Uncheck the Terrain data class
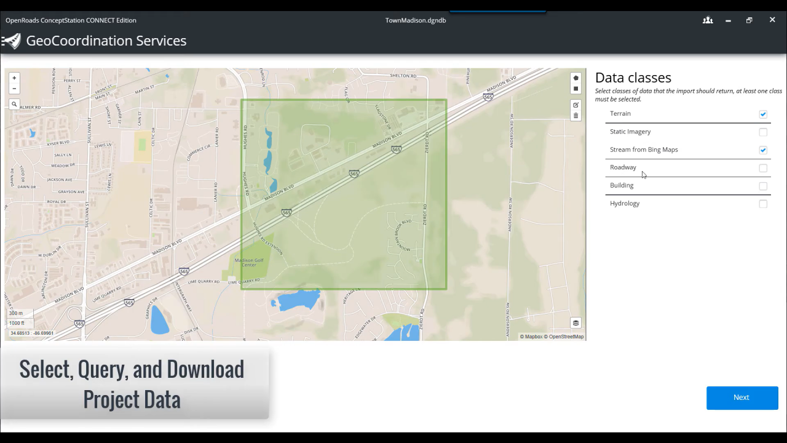Viewport: 787px width, 443px height. click(763, 114)
